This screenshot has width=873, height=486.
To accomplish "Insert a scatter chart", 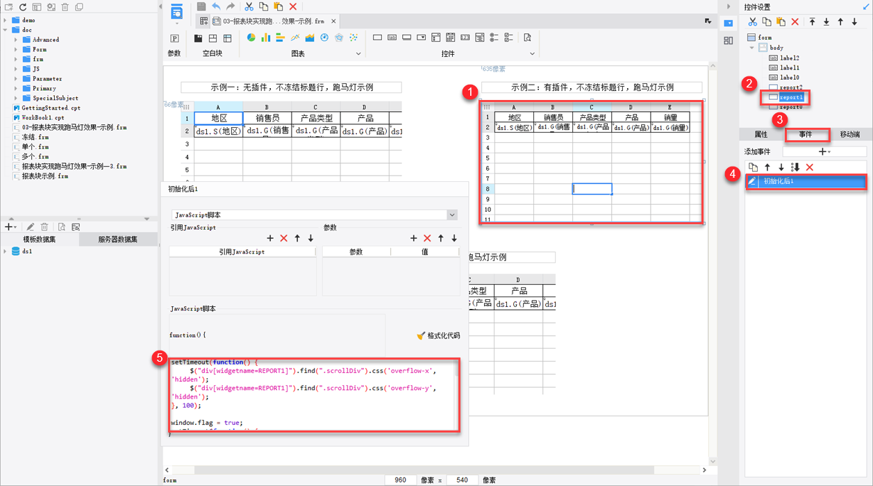I will coord(354,37).
